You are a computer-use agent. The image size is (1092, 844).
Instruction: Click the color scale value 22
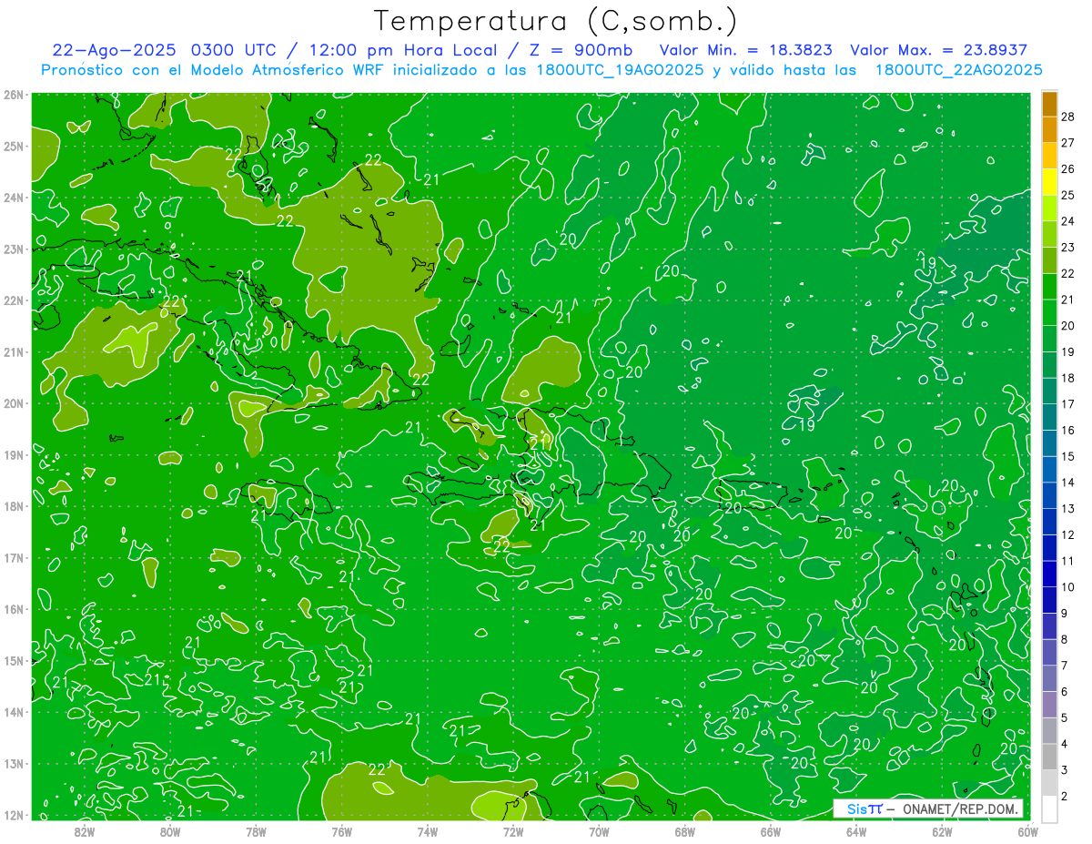click(x=1068, y=274)
